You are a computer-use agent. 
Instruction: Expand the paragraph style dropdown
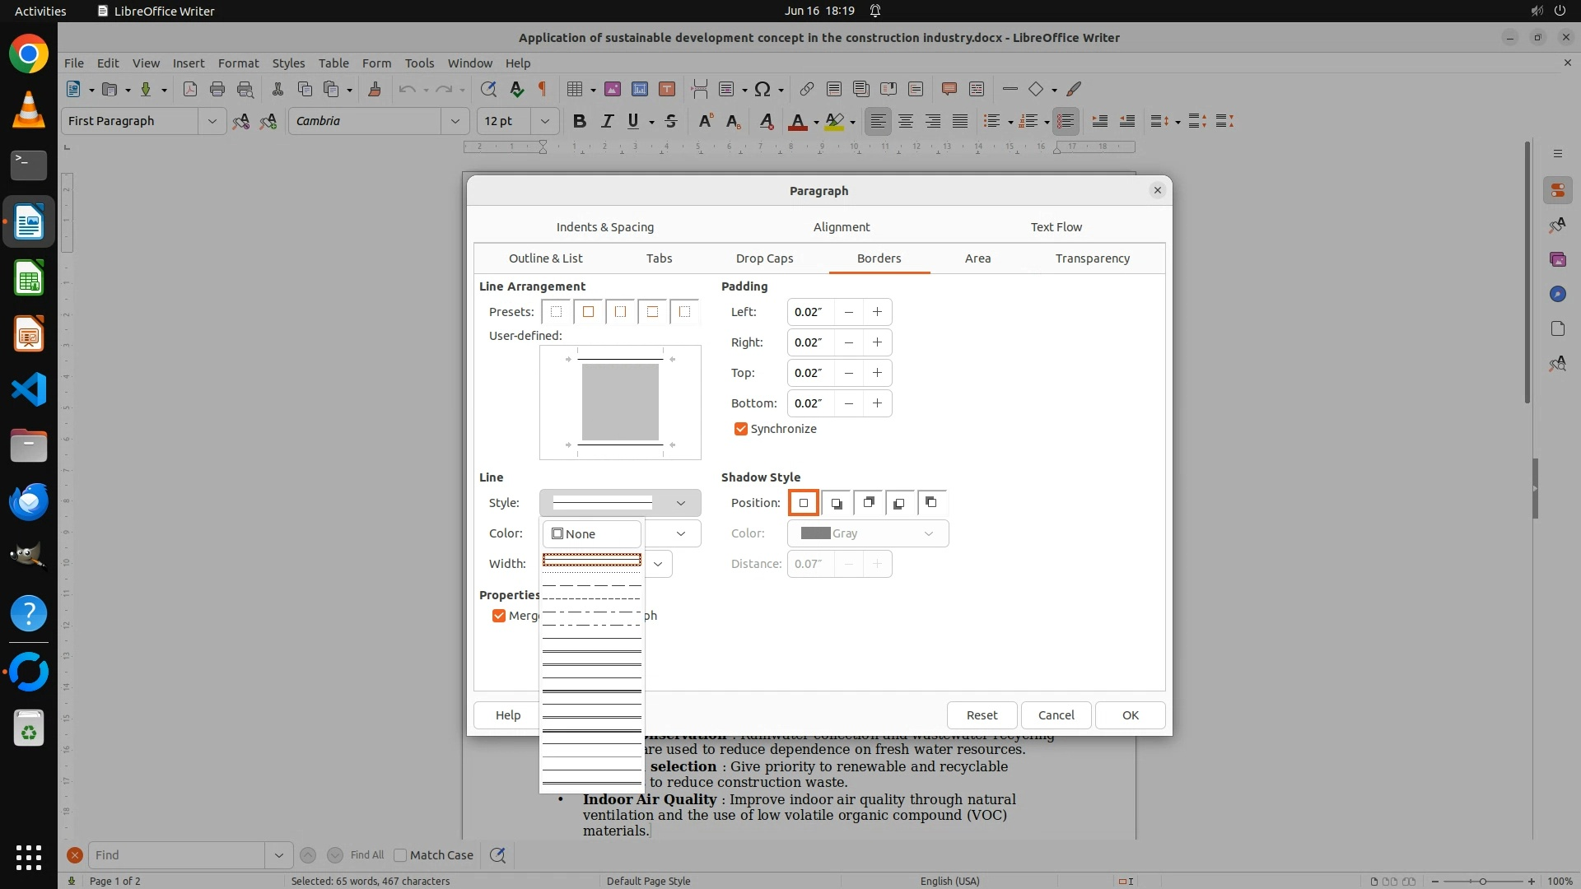(x=212, y=121)
